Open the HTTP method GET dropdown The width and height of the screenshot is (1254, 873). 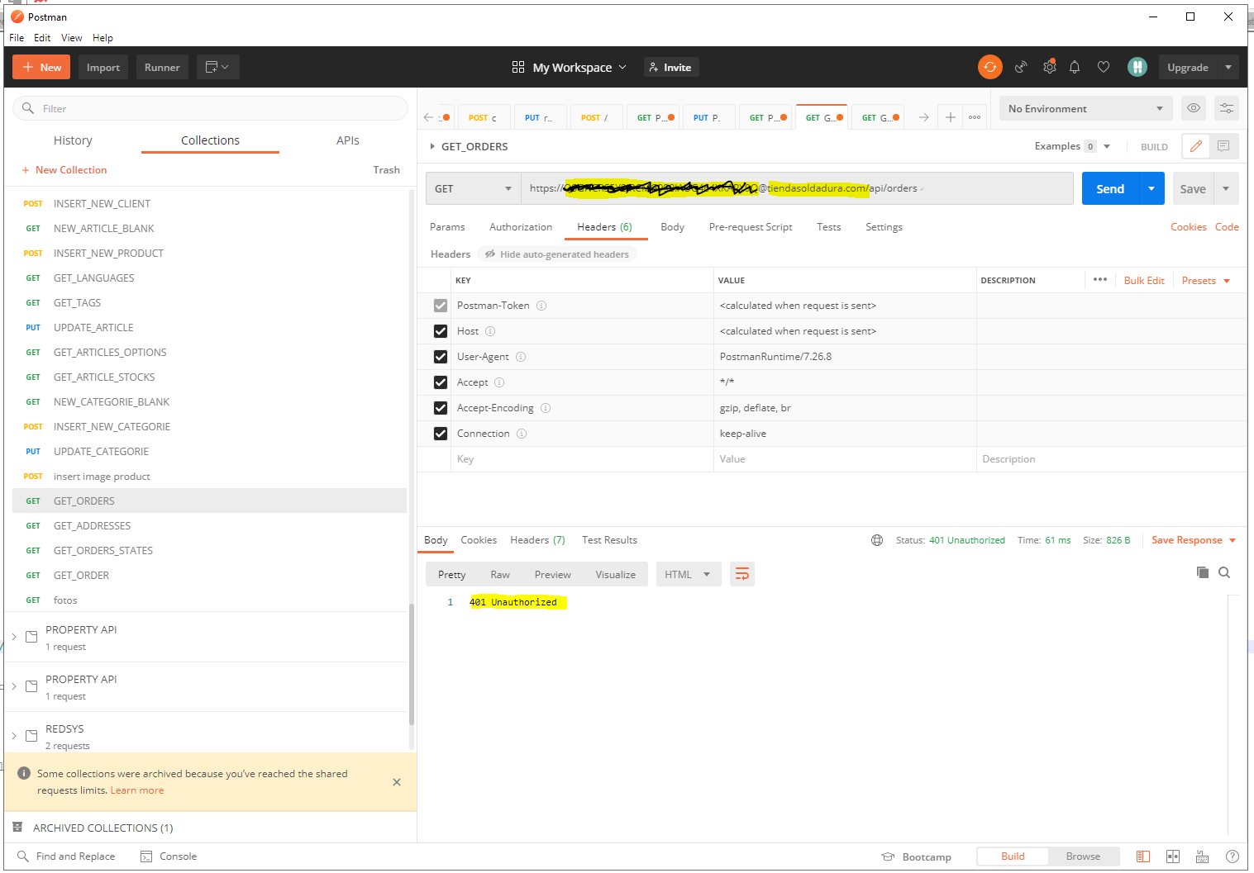coord(474,188)
